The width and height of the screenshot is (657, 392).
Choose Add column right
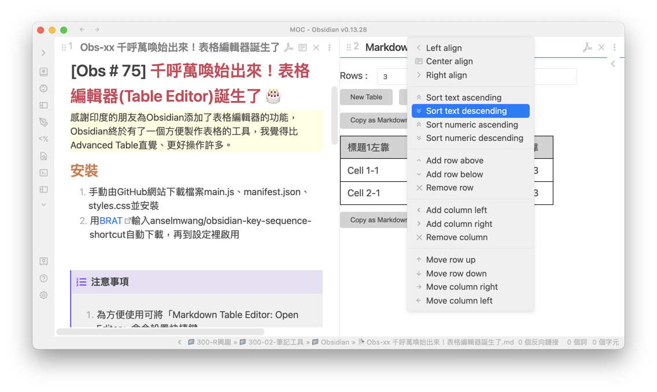coord(471,224)
